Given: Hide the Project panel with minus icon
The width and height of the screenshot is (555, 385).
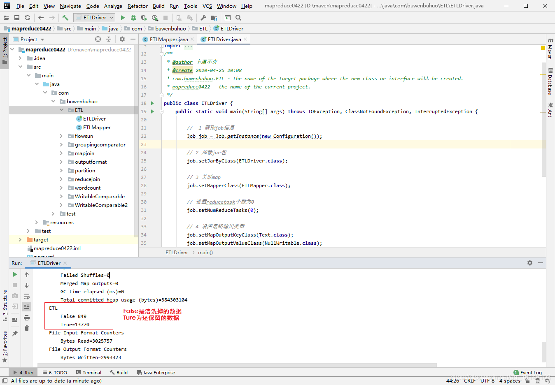Looking at the screenshot, I should pos(133,39).
